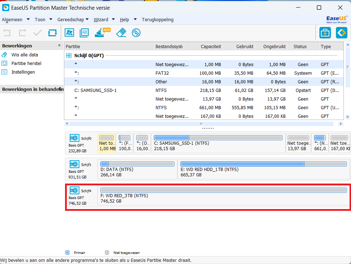Open the cleanup tool marked NEW

click(102, 32)
